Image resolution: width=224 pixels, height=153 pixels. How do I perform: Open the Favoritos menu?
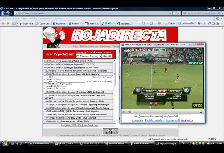coord(33,18)
